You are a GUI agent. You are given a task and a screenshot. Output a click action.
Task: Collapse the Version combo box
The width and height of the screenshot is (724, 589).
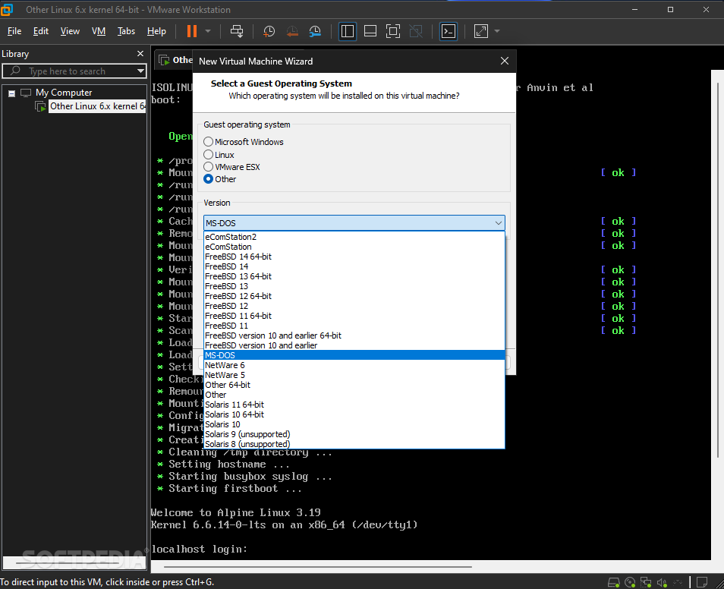(498, 222)
